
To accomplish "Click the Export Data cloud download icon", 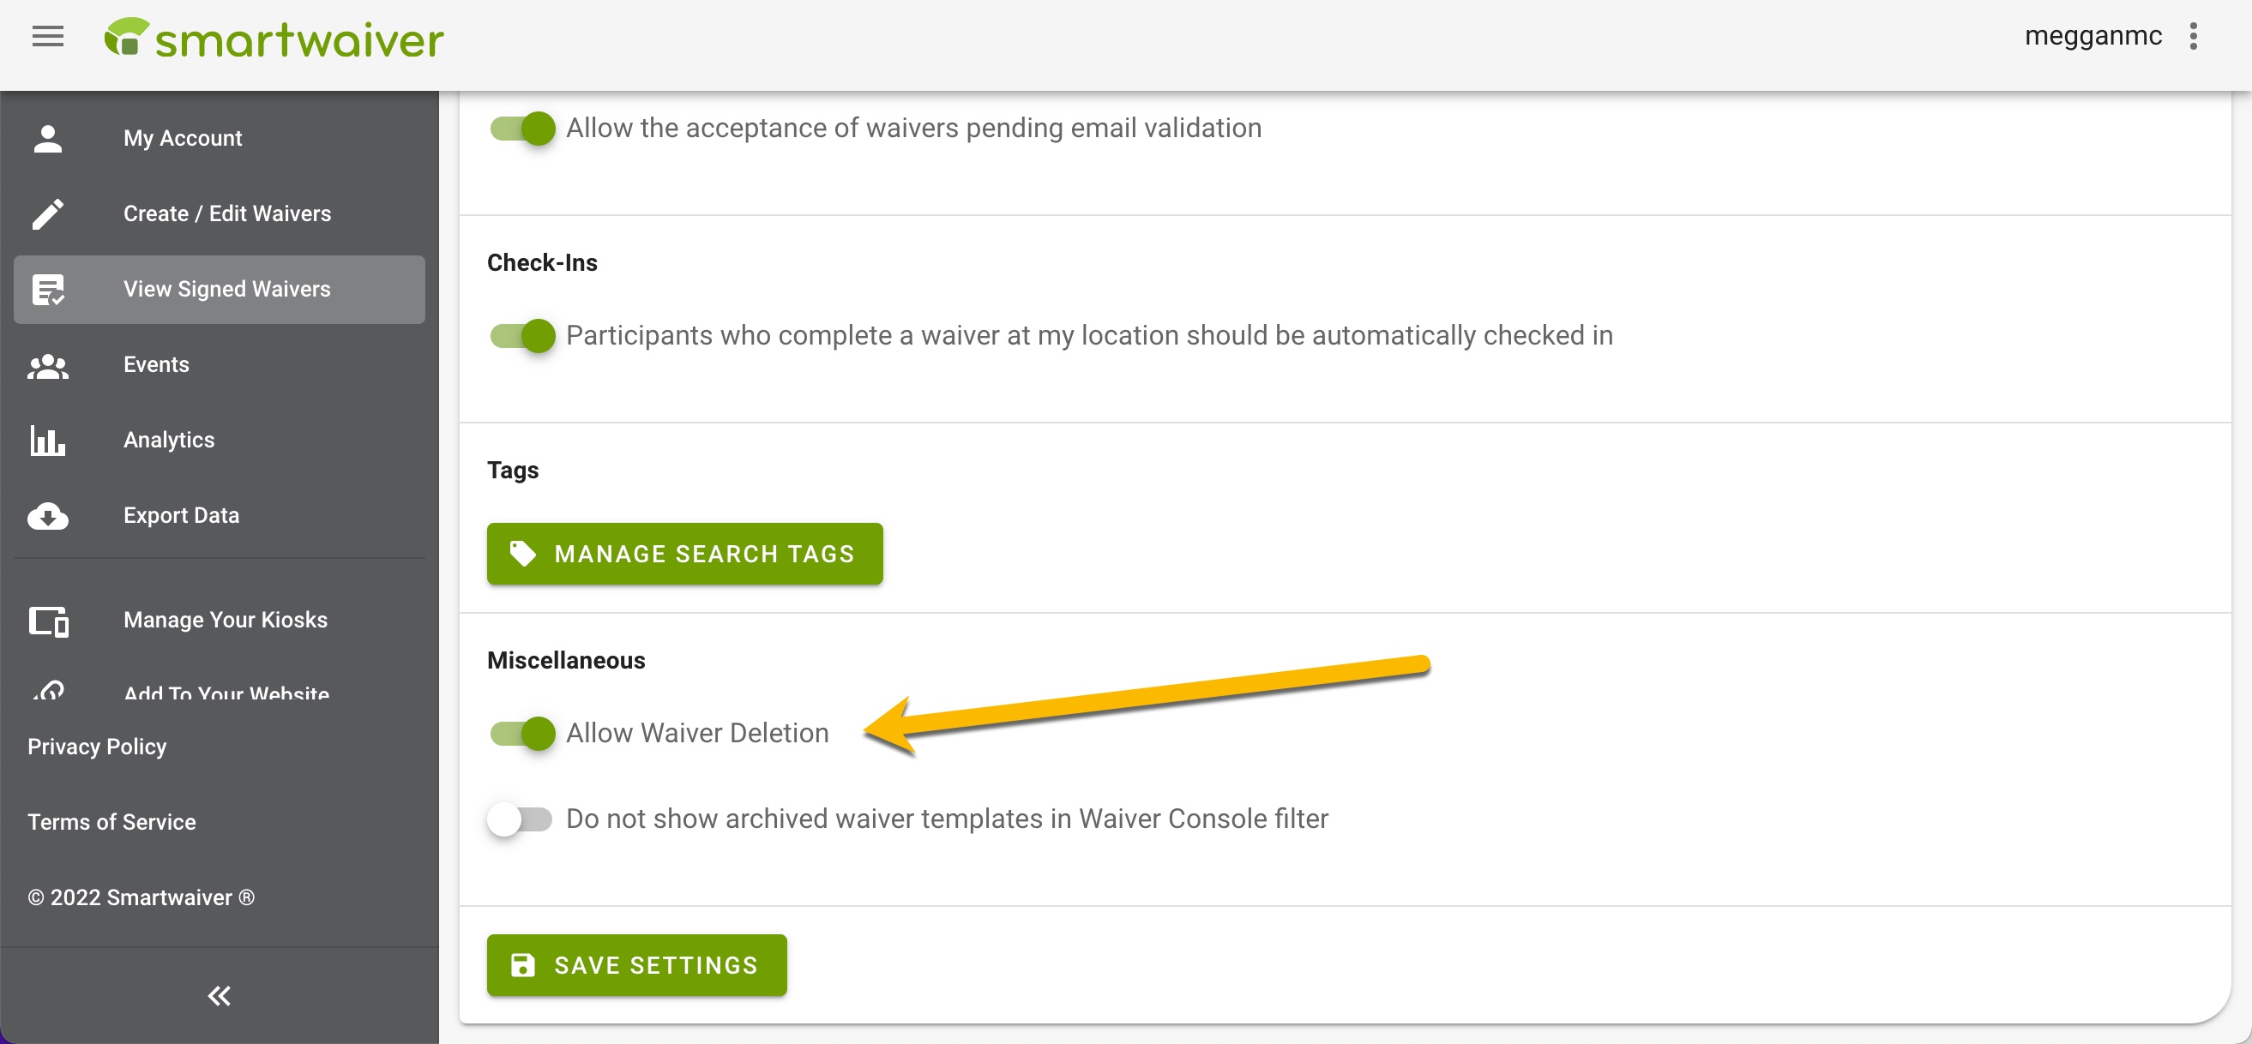I will [47, 515].
